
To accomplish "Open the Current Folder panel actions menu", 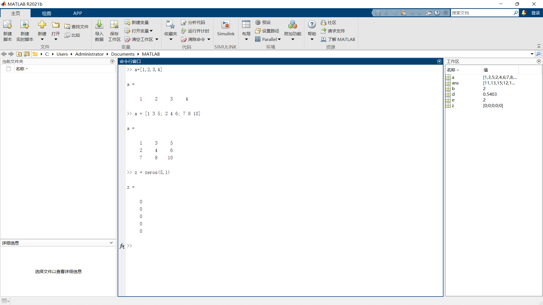I will pyautogui.click(x=112, y=61).
